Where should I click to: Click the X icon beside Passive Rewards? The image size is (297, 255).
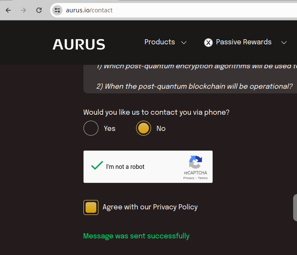click(208, 43)
